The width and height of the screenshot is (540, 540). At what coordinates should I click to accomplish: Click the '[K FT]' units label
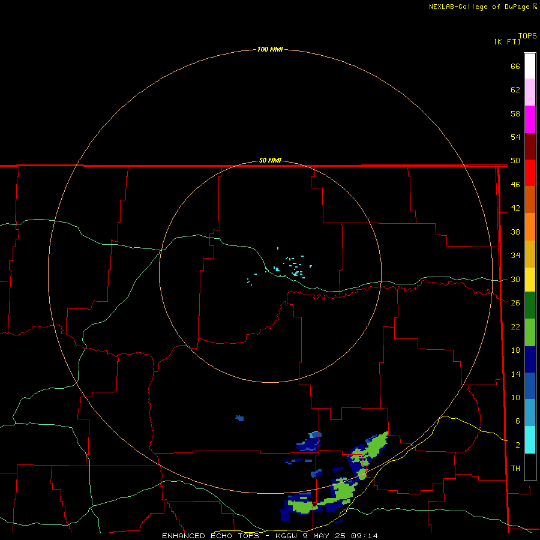pyautogui.click(x=507, y=41)
